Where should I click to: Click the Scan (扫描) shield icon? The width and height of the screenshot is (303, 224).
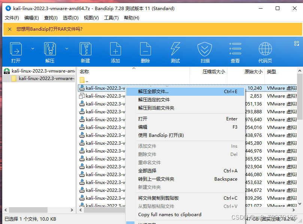(x=204, y=49)
